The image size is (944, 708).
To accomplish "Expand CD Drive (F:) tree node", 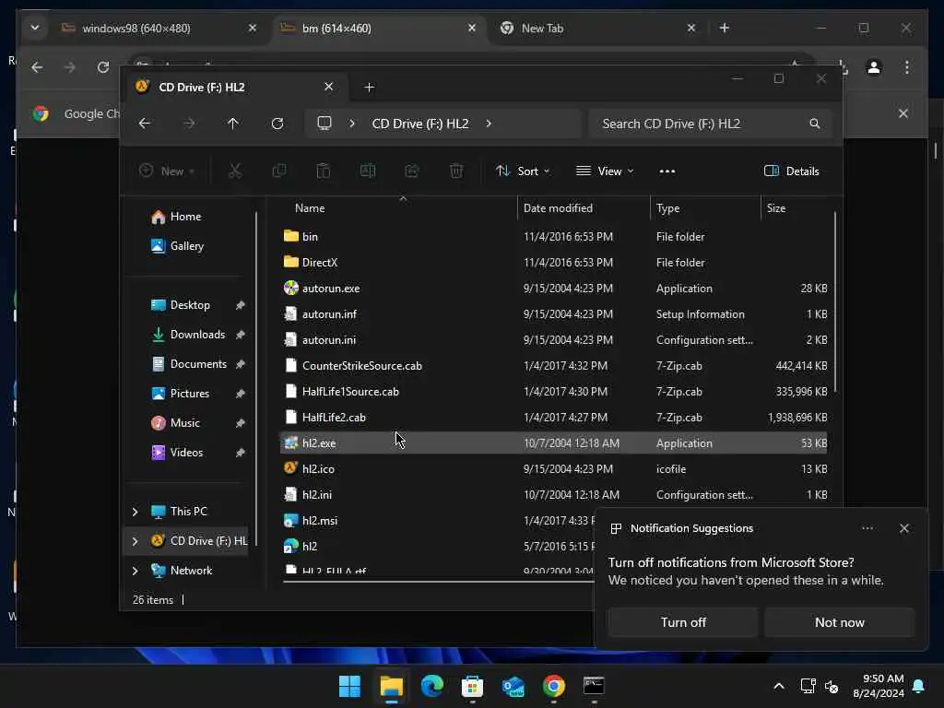I will (135, 541).
